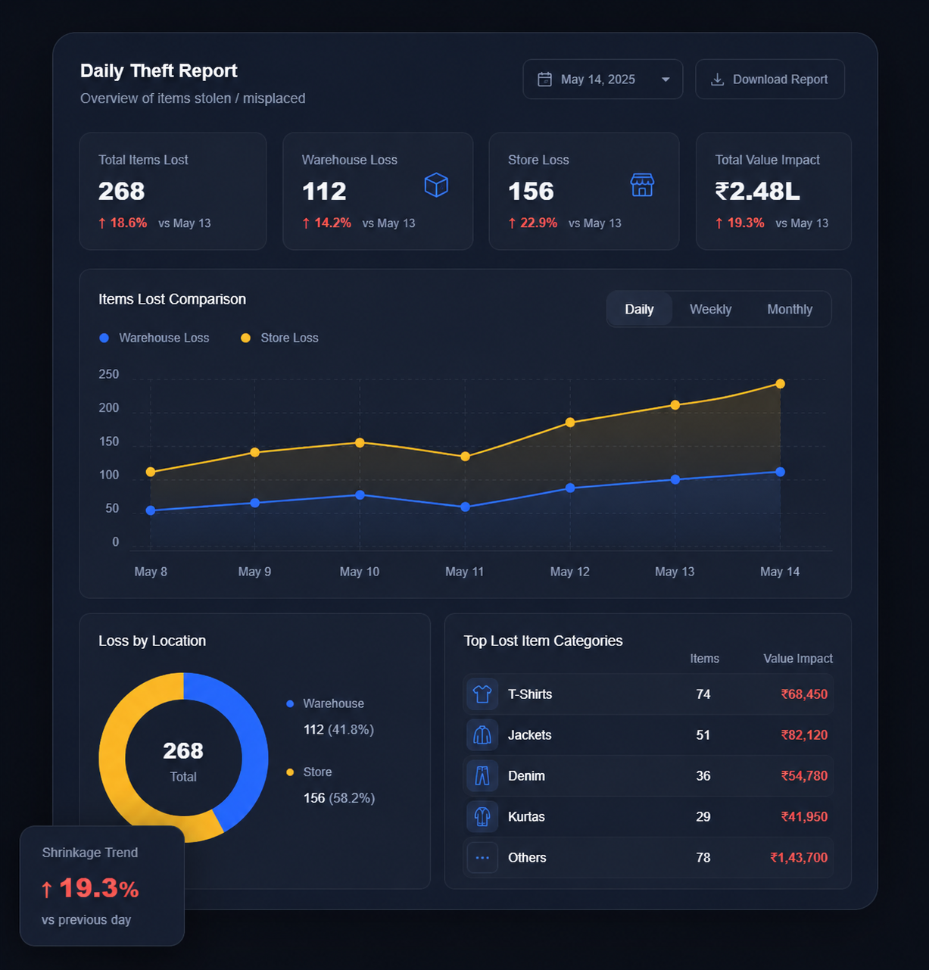Click the Denim value ₹54,780
Viewport: 929px width, 970px height.
[x=804, y=776]
